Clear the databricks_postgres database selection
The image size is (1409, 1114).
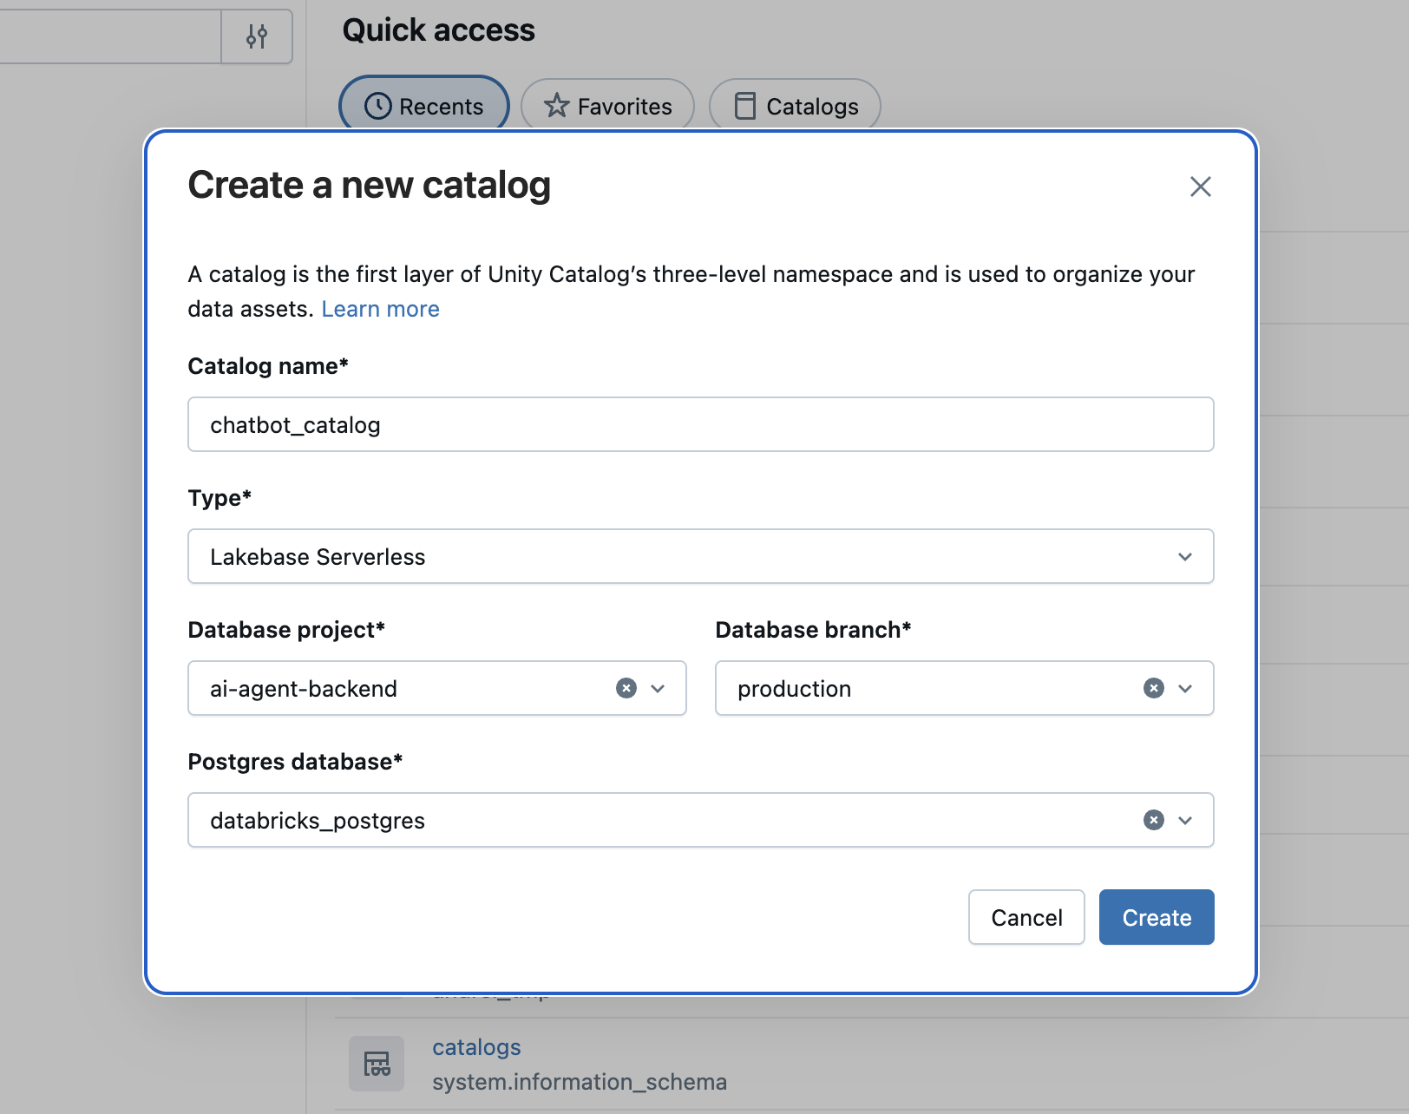pyautogui.click(x=1153, y=820)
